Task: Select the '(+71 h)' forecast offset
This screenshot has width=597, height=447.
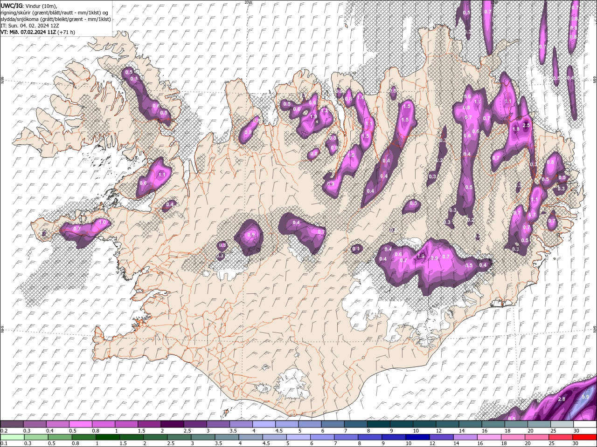Action: (66, 32)
